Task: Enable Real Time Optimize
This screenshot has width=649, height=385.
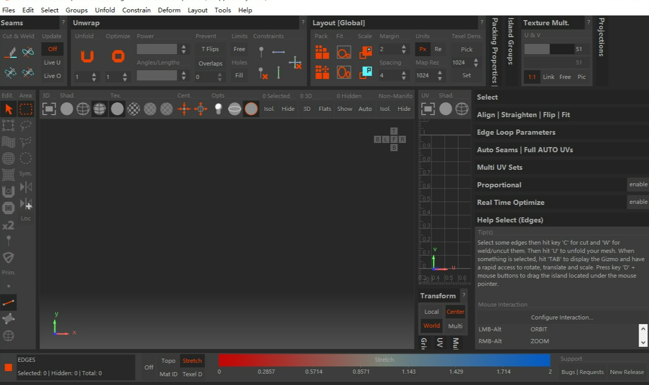Action: [x=638, y=202]
